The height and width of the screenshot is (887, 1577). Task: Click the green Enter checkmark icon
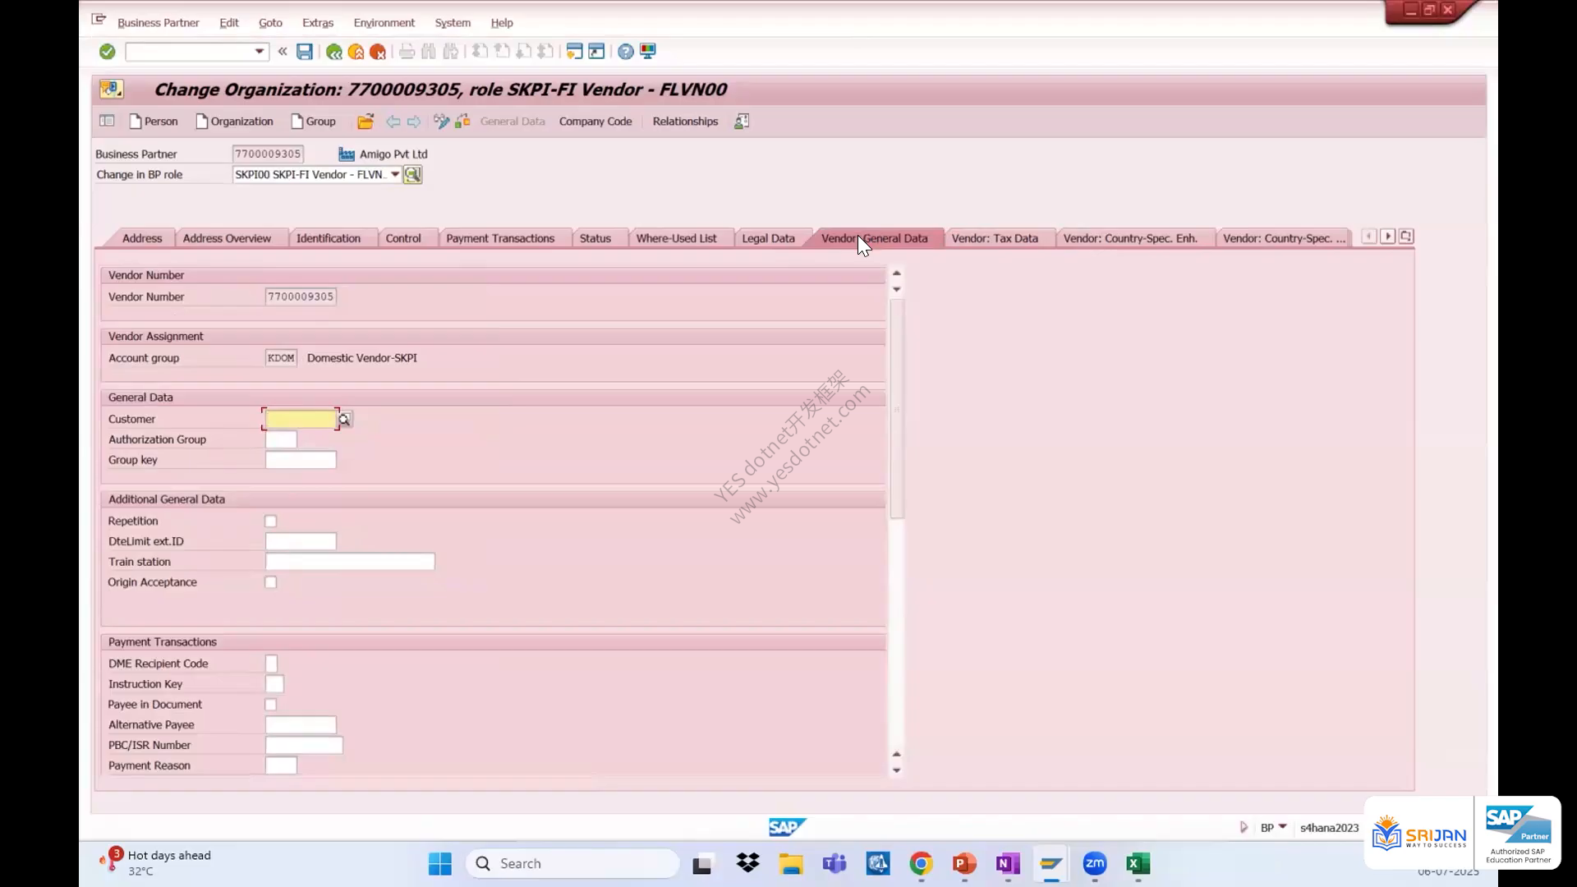pos(107,52)
